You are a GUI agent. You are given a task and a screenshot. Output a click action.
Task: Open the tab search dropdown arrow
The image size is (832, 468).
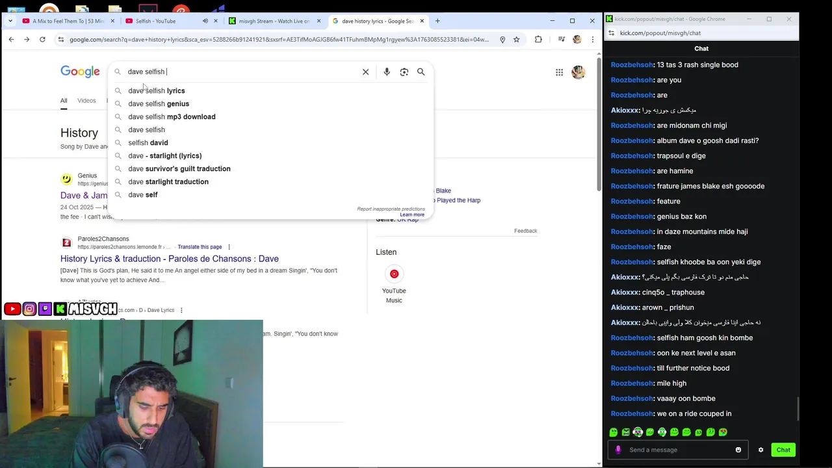pyautogui.click(x=10, y=21)
